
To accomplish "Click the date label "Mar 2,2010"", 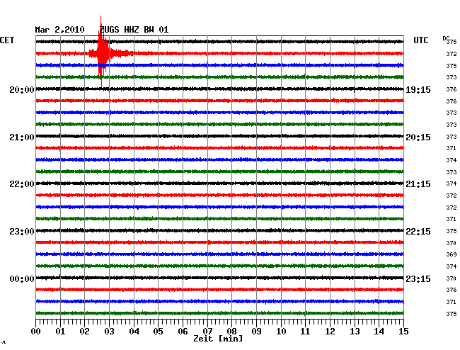I will point(59,30).
